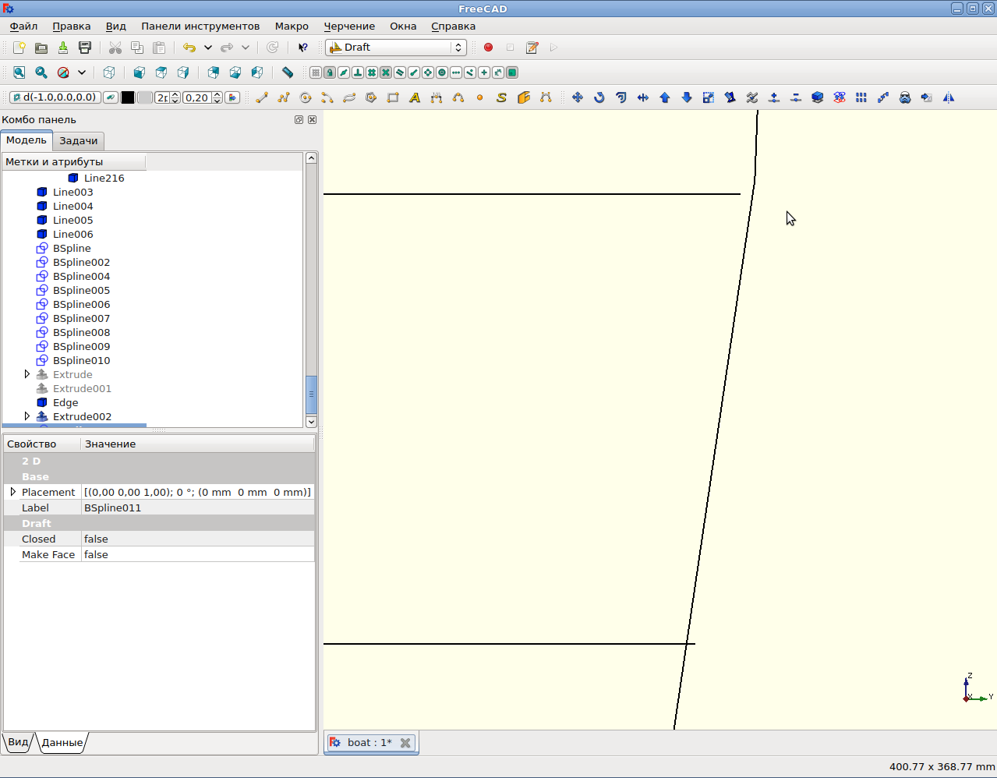Switch to the Задачи tab
The width and height of the screenshot is (997, 778).
(x=79, y=141)
